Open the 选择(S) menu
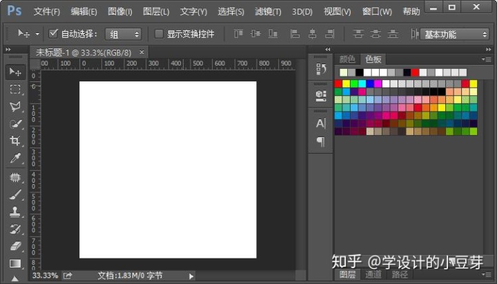The image size is (497, 284). (231, 12)
